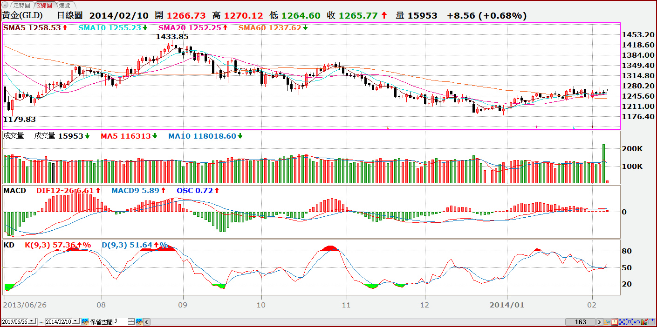Click the GO hand icon after date range
Image resolution: width=657 pixels, height=327 pixels.
coord(85,321)
